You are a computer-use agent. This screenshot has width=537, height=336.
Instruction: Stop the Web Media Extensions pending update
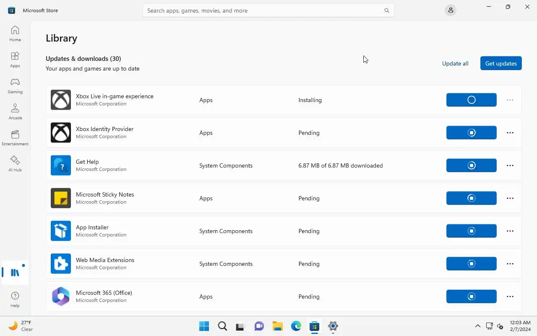[x=472, y=264]
